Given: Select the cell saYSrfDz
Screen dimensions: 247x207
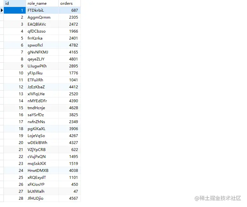Looking at the screenshot, I should point(42,115).
